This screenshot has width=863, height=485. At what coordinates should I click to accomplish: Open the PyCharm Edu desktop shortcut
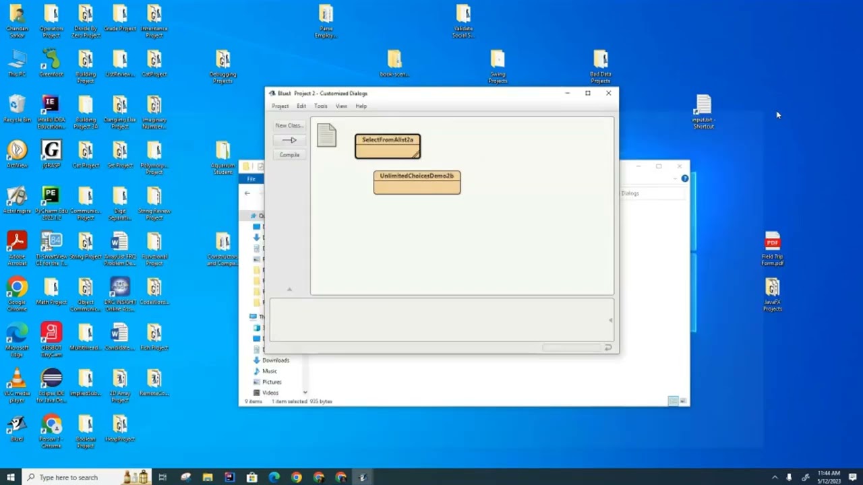51,203
